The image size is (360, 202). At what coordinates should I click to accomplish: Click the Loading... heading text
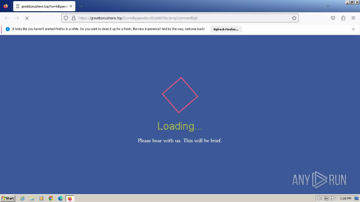(x=180, y=126)
